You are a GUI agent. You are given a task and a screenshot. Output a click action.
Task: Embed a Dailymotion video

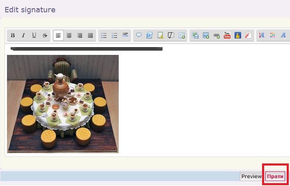(238, 35)
